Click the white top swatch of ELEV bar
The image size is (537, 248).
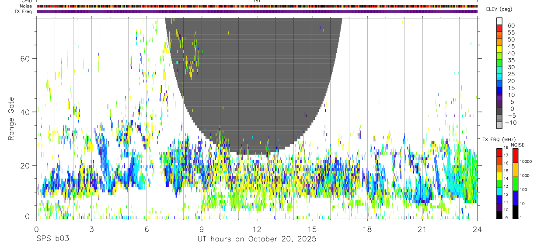pos(500,21)
